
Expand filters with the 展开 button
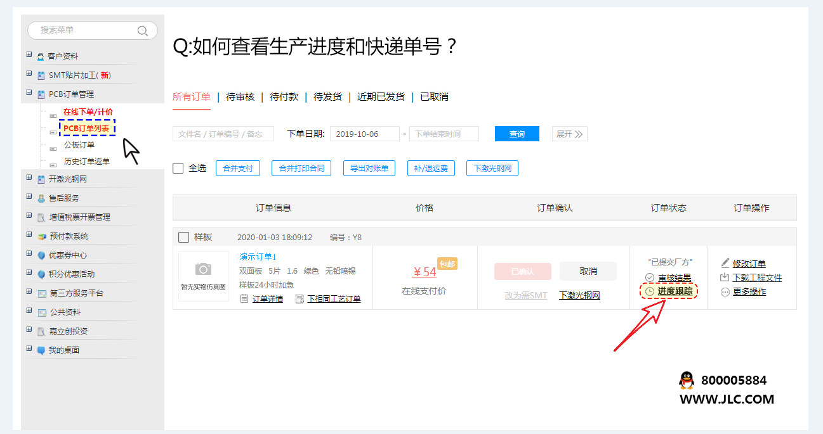pos(569,134)
